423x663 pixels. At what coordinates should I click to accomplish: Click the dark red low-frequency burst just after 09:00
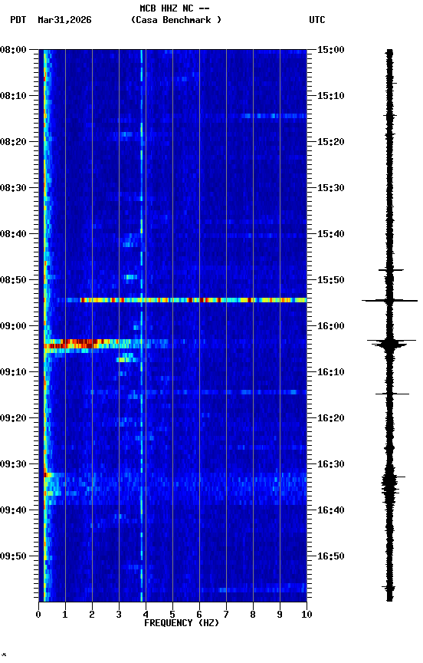[x=80, y=344]
